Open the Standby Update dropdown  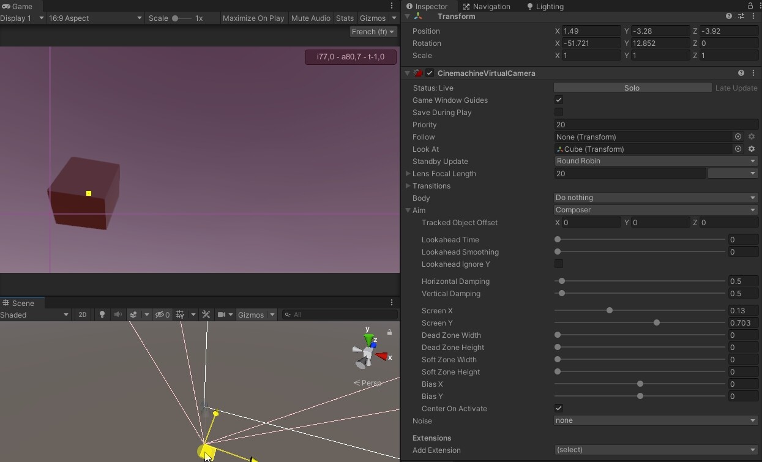coord(656,161)
